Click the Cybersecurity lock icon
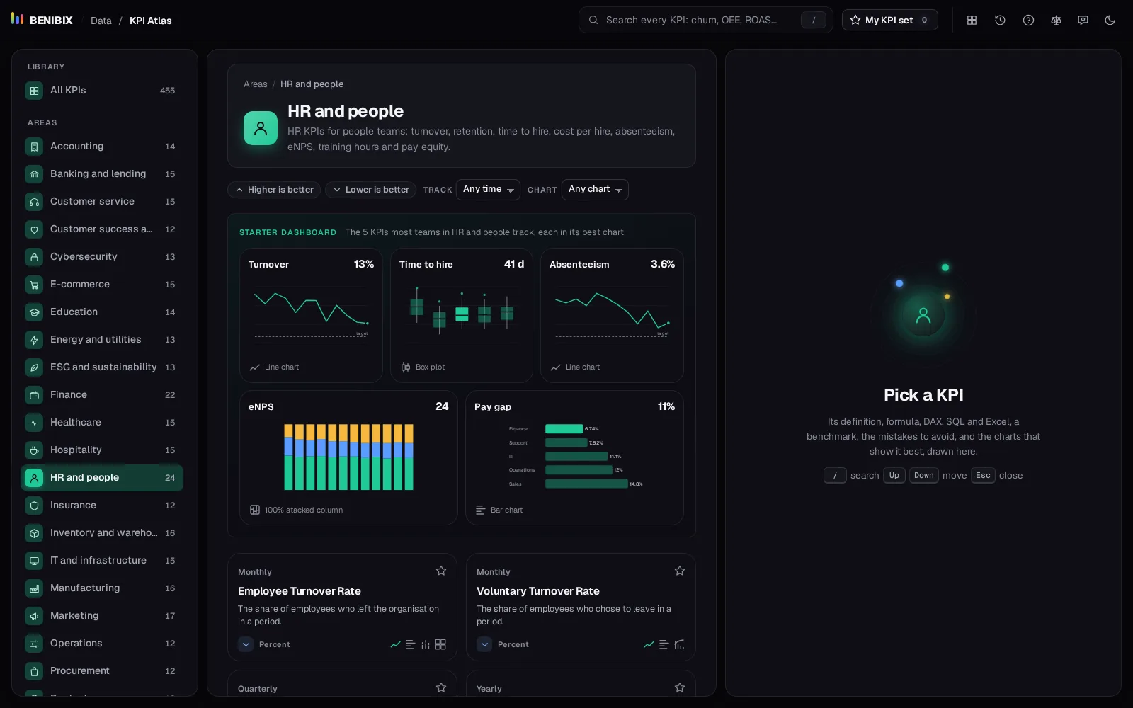Screen dimensions: 1133x708 34,257
